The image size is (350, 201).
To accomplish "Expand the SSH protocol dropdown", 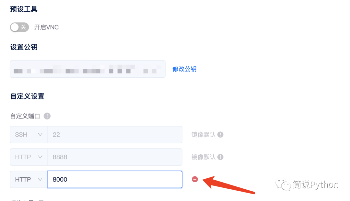I will pos(29,134).
